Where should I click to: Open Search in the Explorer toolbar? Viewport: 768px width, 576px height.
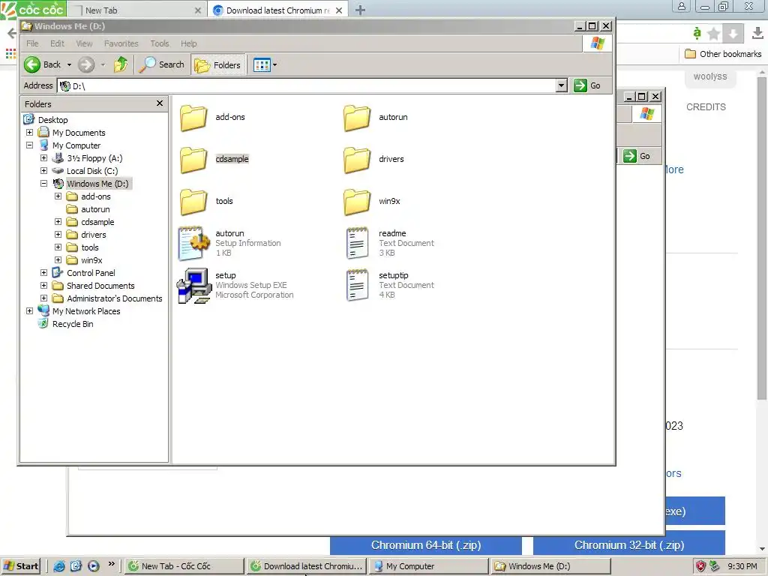[x=161, y=64]
